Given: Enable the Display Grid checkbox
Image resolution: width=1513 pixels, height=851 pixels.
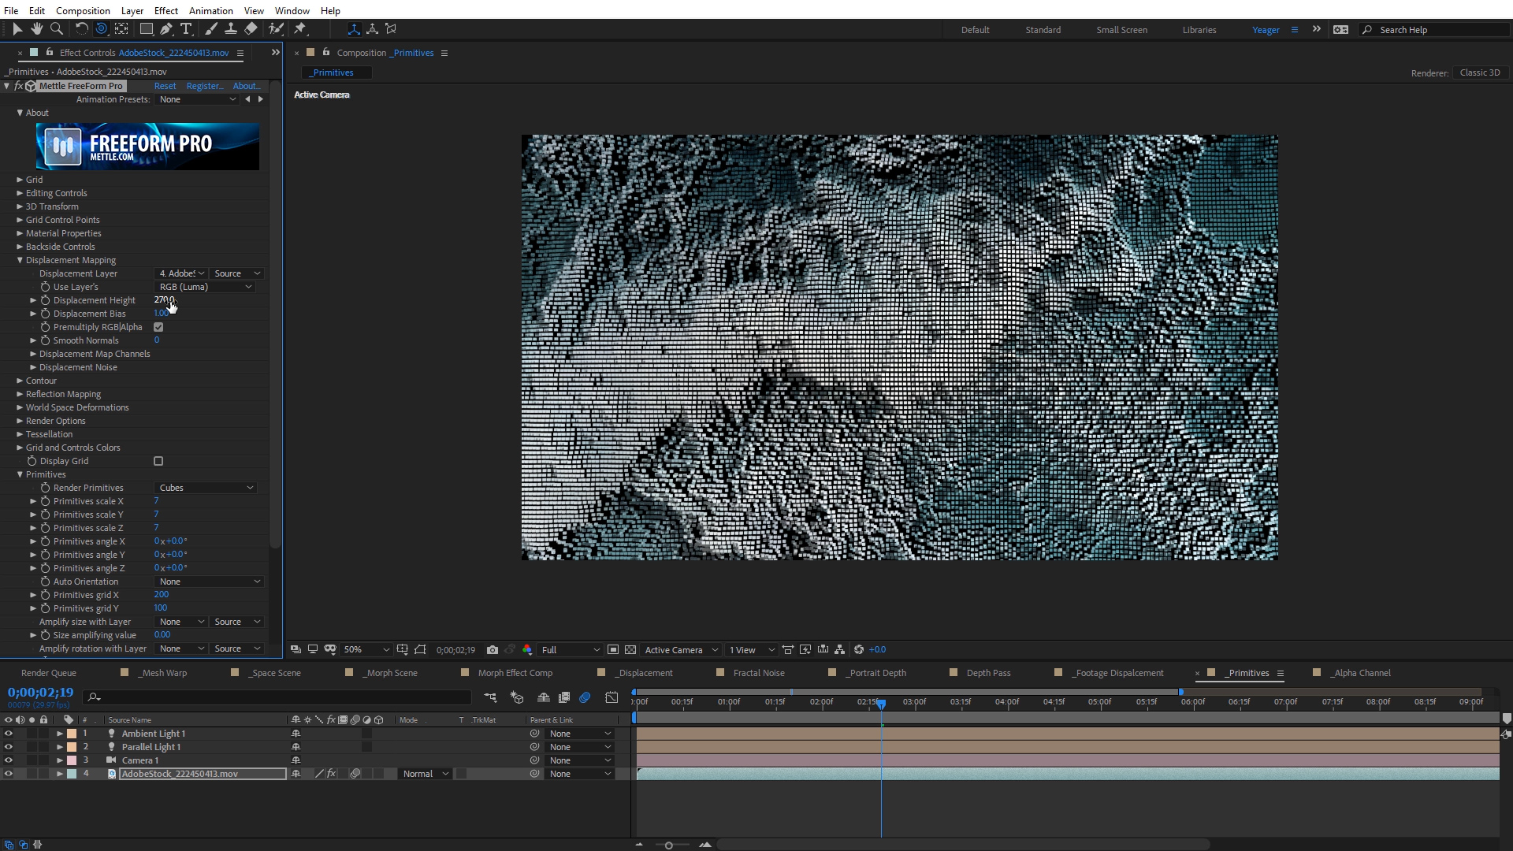Looking at the screenshot, I should pos(158,461).
